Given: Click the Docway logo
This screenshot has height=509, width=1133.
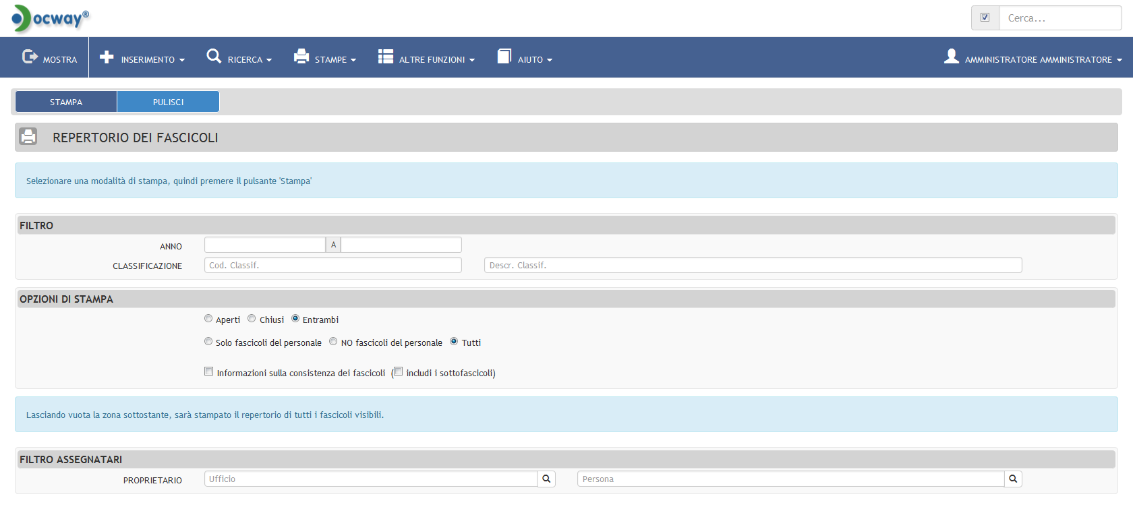Looking at the screenshot, I should coord(51,18).
